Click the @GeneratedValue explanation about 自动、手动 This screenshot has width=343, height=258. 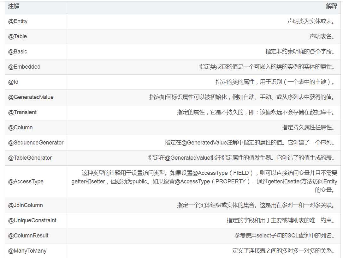[x=242, y=97]
